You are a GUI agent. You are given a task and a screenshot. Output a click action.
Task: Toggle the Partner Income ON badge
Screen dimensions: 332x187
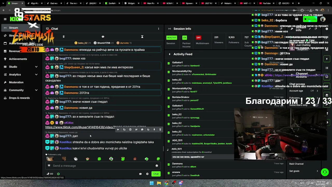click(x=184, y=38)
